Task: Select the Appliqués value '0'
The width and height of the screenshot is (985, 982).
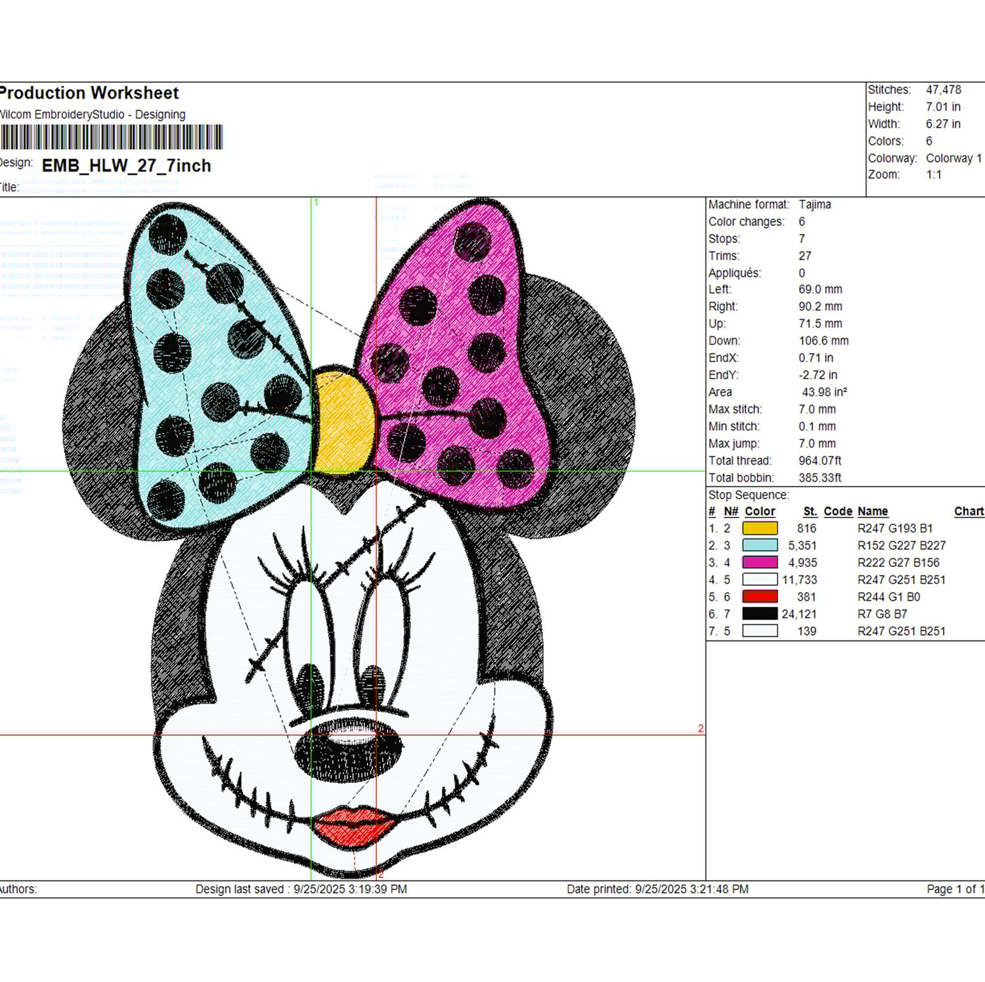Action: coord(802,273)
